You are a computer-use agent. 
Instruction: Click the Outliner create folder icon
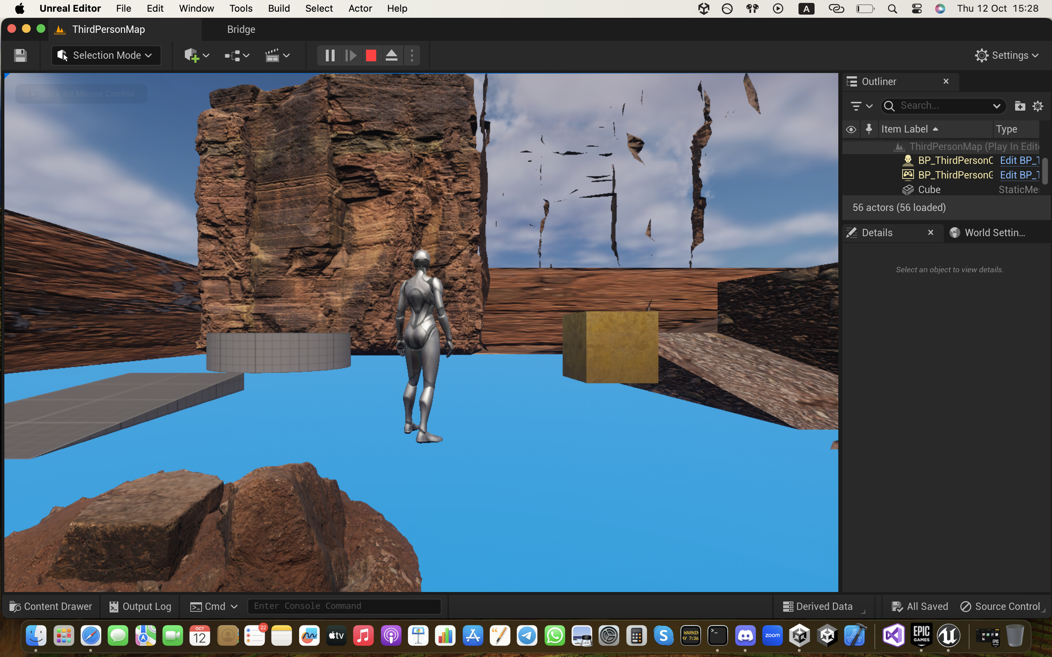point(1019,105)
